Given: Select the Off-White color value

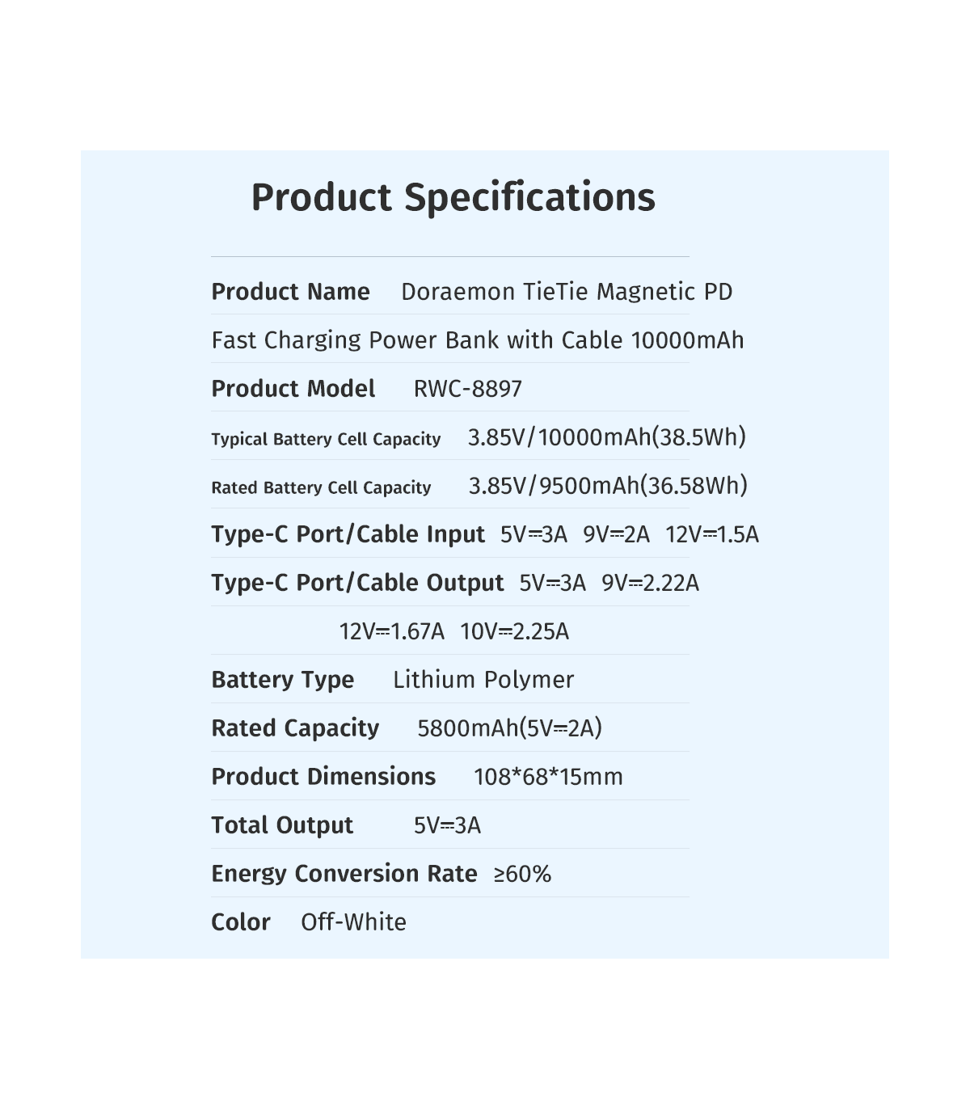Looking at the screenshot, I should pyautogui.click(x=353, y=922).
